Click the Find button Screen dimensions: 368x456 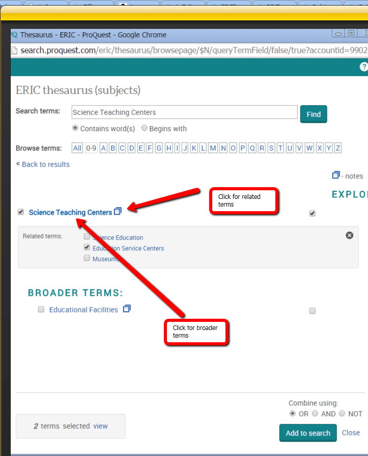(x=314, y=114)
